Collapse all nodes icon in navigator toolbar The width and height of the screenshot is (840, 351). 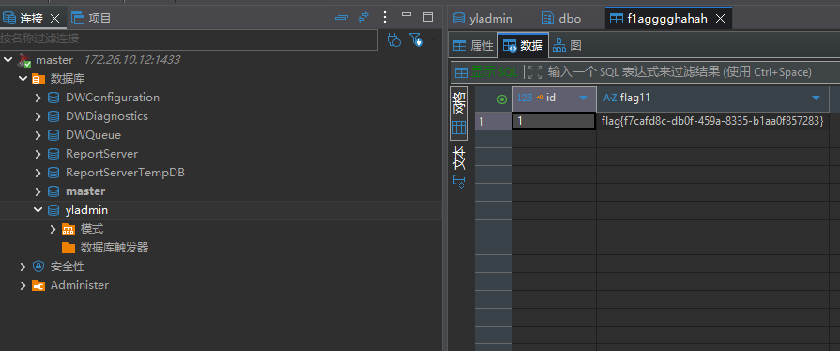[342, 18]
